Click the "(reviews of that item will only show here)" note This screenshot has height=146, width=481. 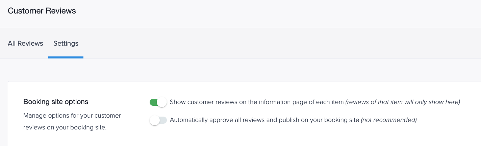pyautogui.click(x=403, y=102)
